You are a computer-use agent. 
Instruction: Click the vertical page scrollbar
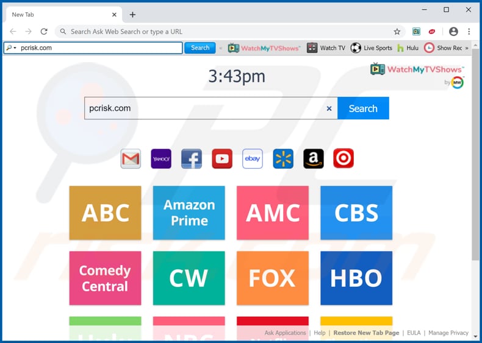(x=475, y=154)
